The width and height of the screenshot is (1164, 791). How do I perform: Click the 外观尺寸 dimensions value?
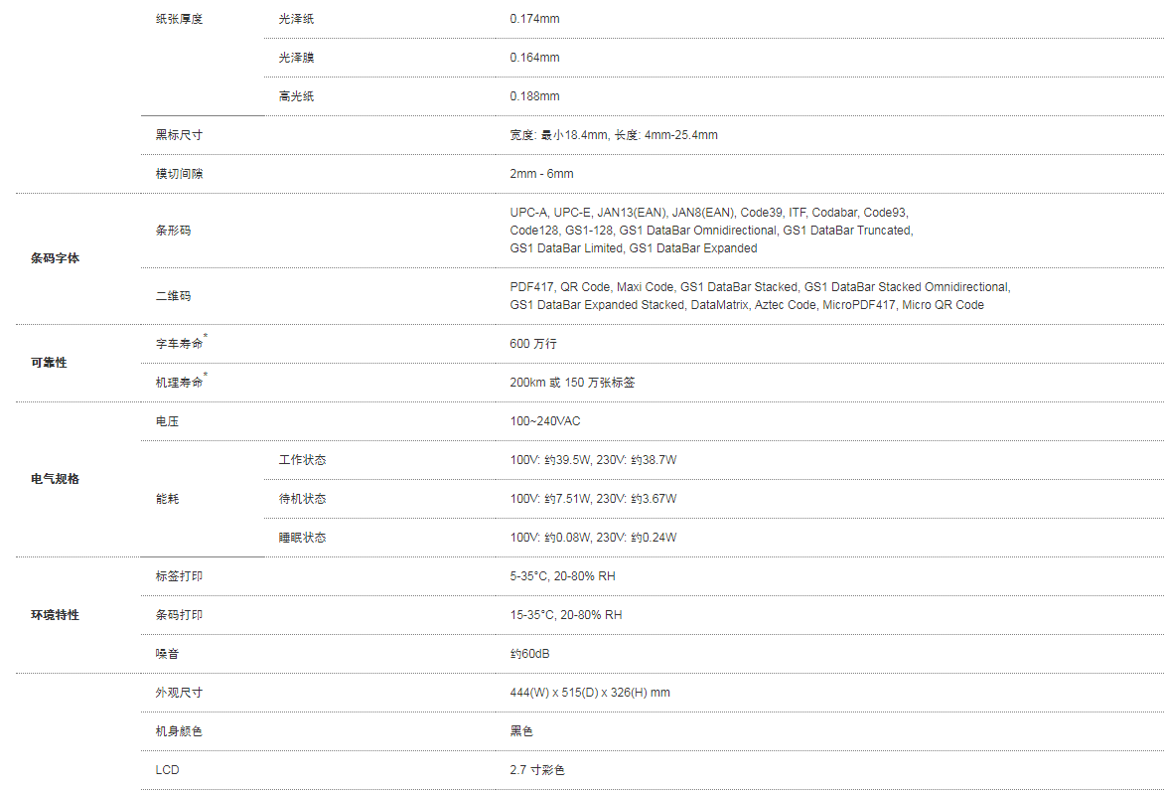pyautogui.click(x=589, y=693)
